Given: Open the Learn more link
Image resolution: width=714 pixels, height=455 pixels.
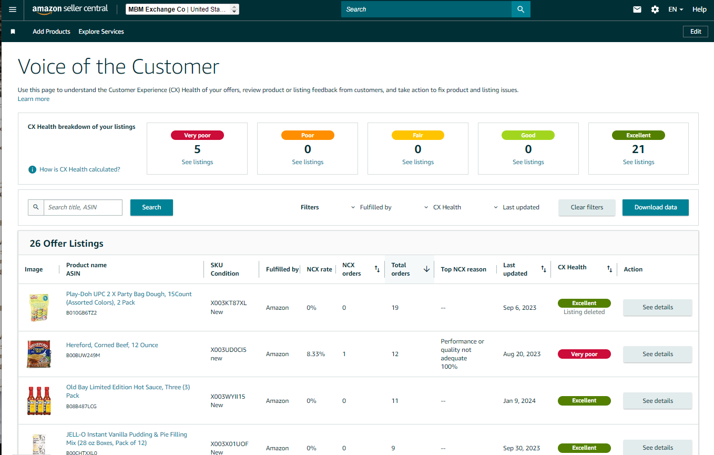Looking at the screenshot, I should coord(34,99).
